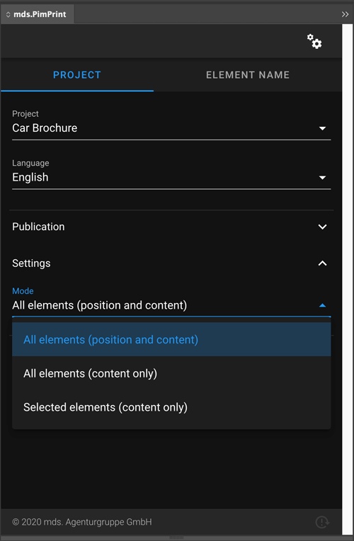Select the mds.PimPrint panel tab

pos(38,14)
